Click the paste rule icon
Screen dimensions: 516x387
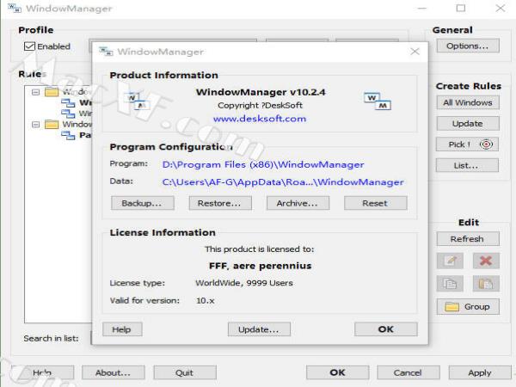point(486,283)
